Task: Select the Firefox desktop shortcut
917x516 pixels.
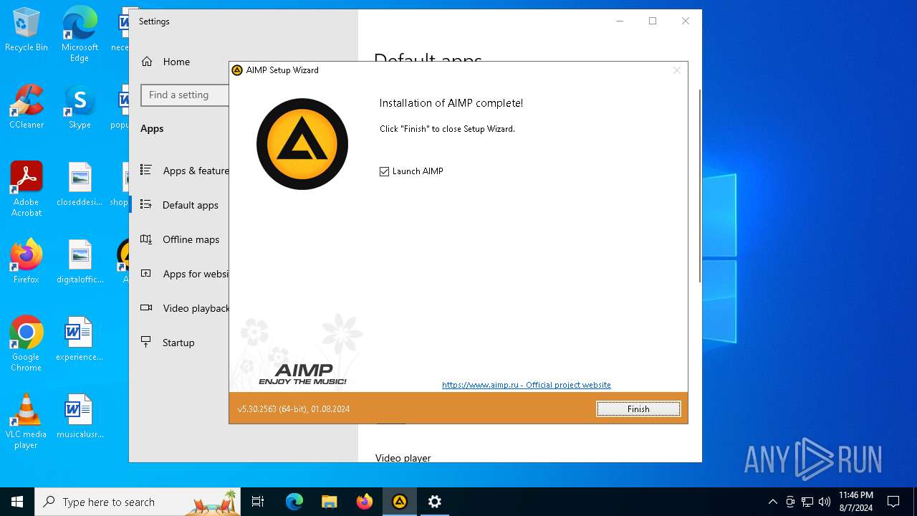Action: point(27,262)
